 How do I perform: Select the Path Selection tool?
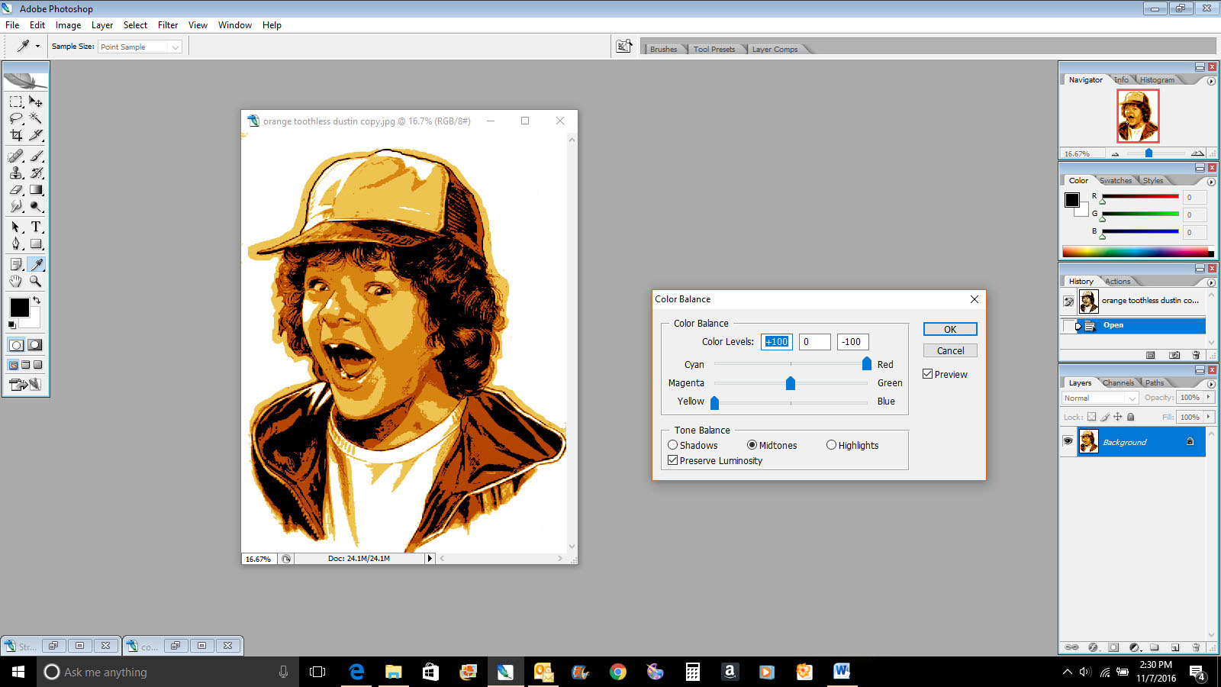tap(16, 227)
